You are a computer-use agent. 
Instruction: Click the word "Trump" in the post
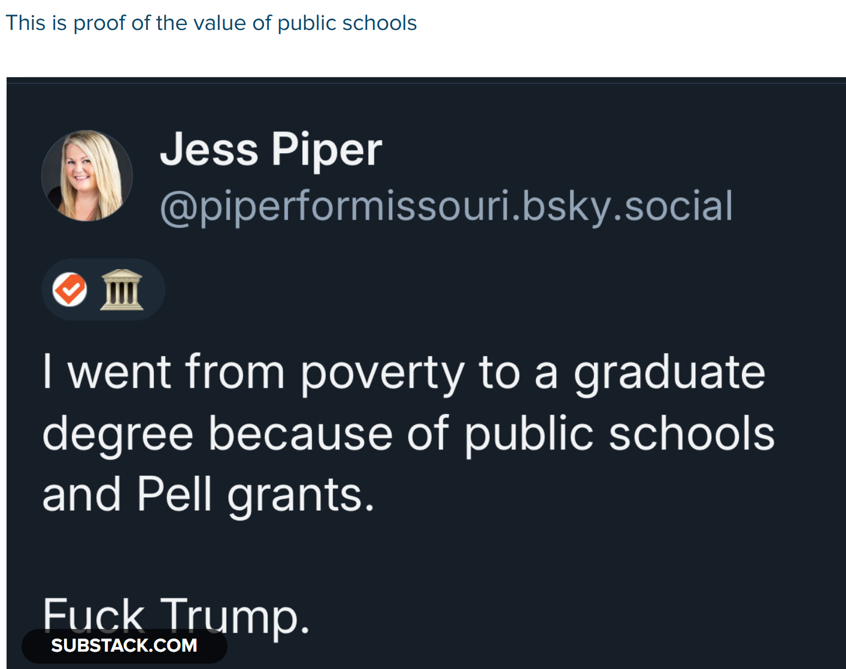(234, 615)
